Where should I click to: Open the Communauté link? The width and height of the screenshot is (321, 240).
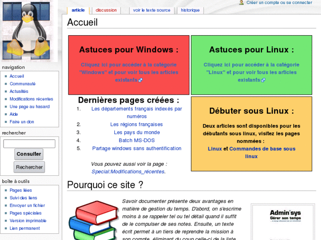point(23,84)
